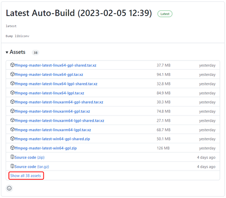Viewport: 226px width, 198px height.
Task: Click the 84.9 MB size value
Action: click(x=163, y=93)
